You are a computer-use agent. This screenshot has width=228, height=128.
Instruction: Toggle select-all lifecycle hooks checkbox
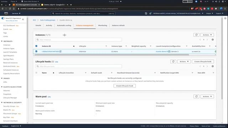[x=36, y=73]
